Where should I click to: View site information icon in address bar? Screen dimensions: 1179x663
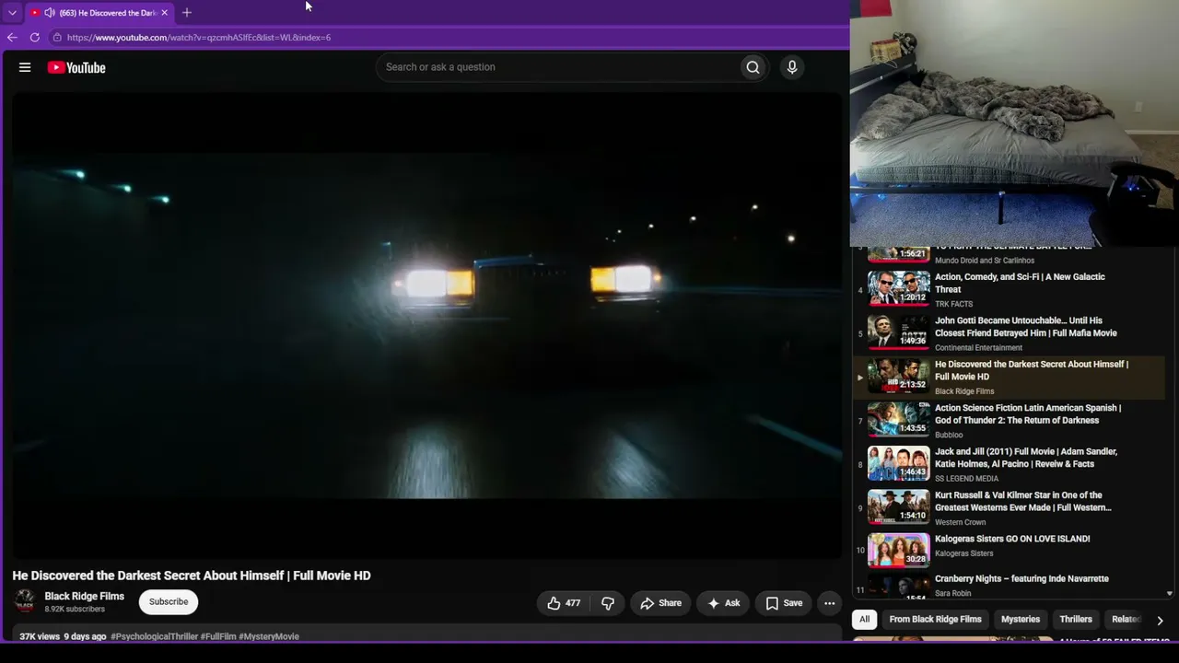click(57, 38)
